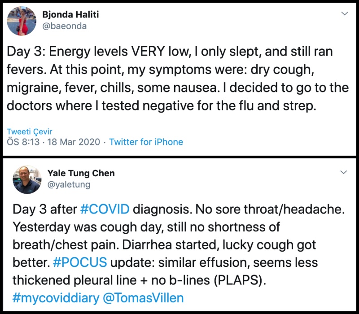Click the @TomasVillen mention
The width and height of the screenshot is (359, 314).
pyautogui.click(x=143, y=298)
